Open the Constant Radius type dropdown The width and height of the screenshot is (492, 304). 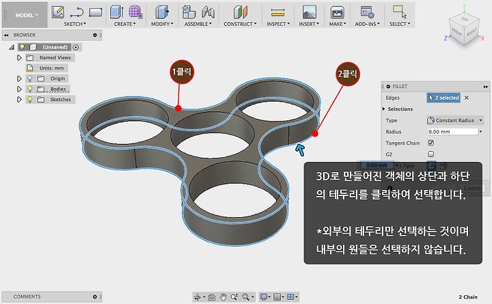[455, 120]
